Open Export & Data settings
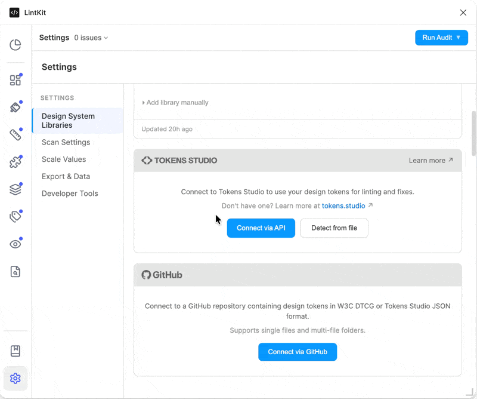The height and width of the screenshot is (399, 477). (66, 176)
